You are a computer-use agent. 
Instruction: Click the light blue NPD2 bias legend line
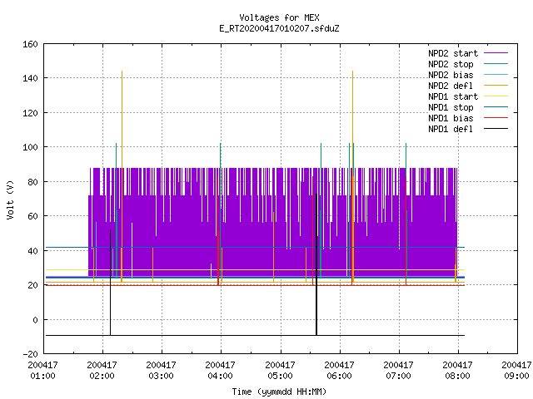coord(496,75)
